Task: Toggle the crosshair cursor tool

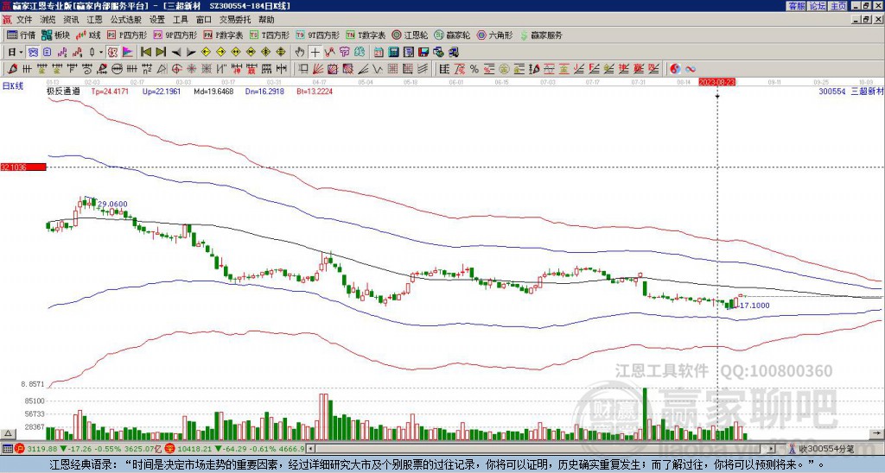Action: (315, 52)
